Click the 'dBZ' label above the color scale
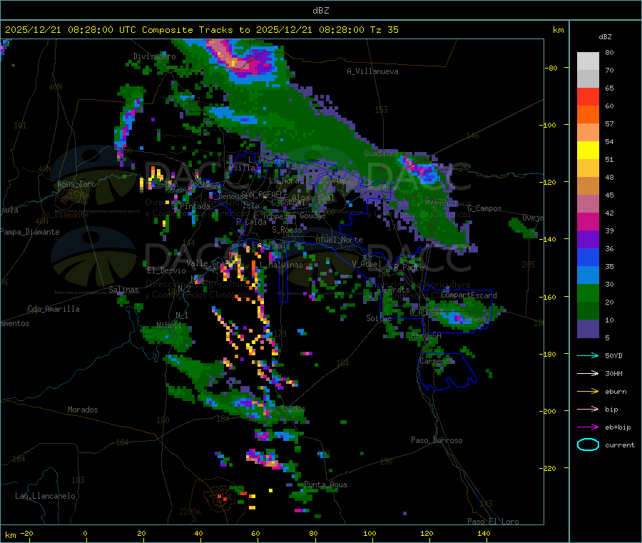This screenshot has width=642, height=543. [x=605, y=37]
